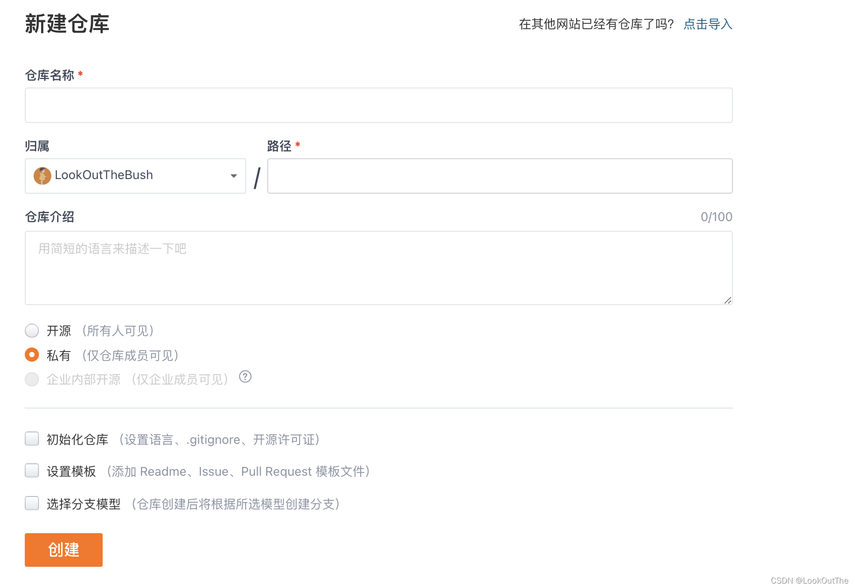Viewport: 855px width, 588px height.
Task: Click the 私有 option label text
Action: pos(59,355)
